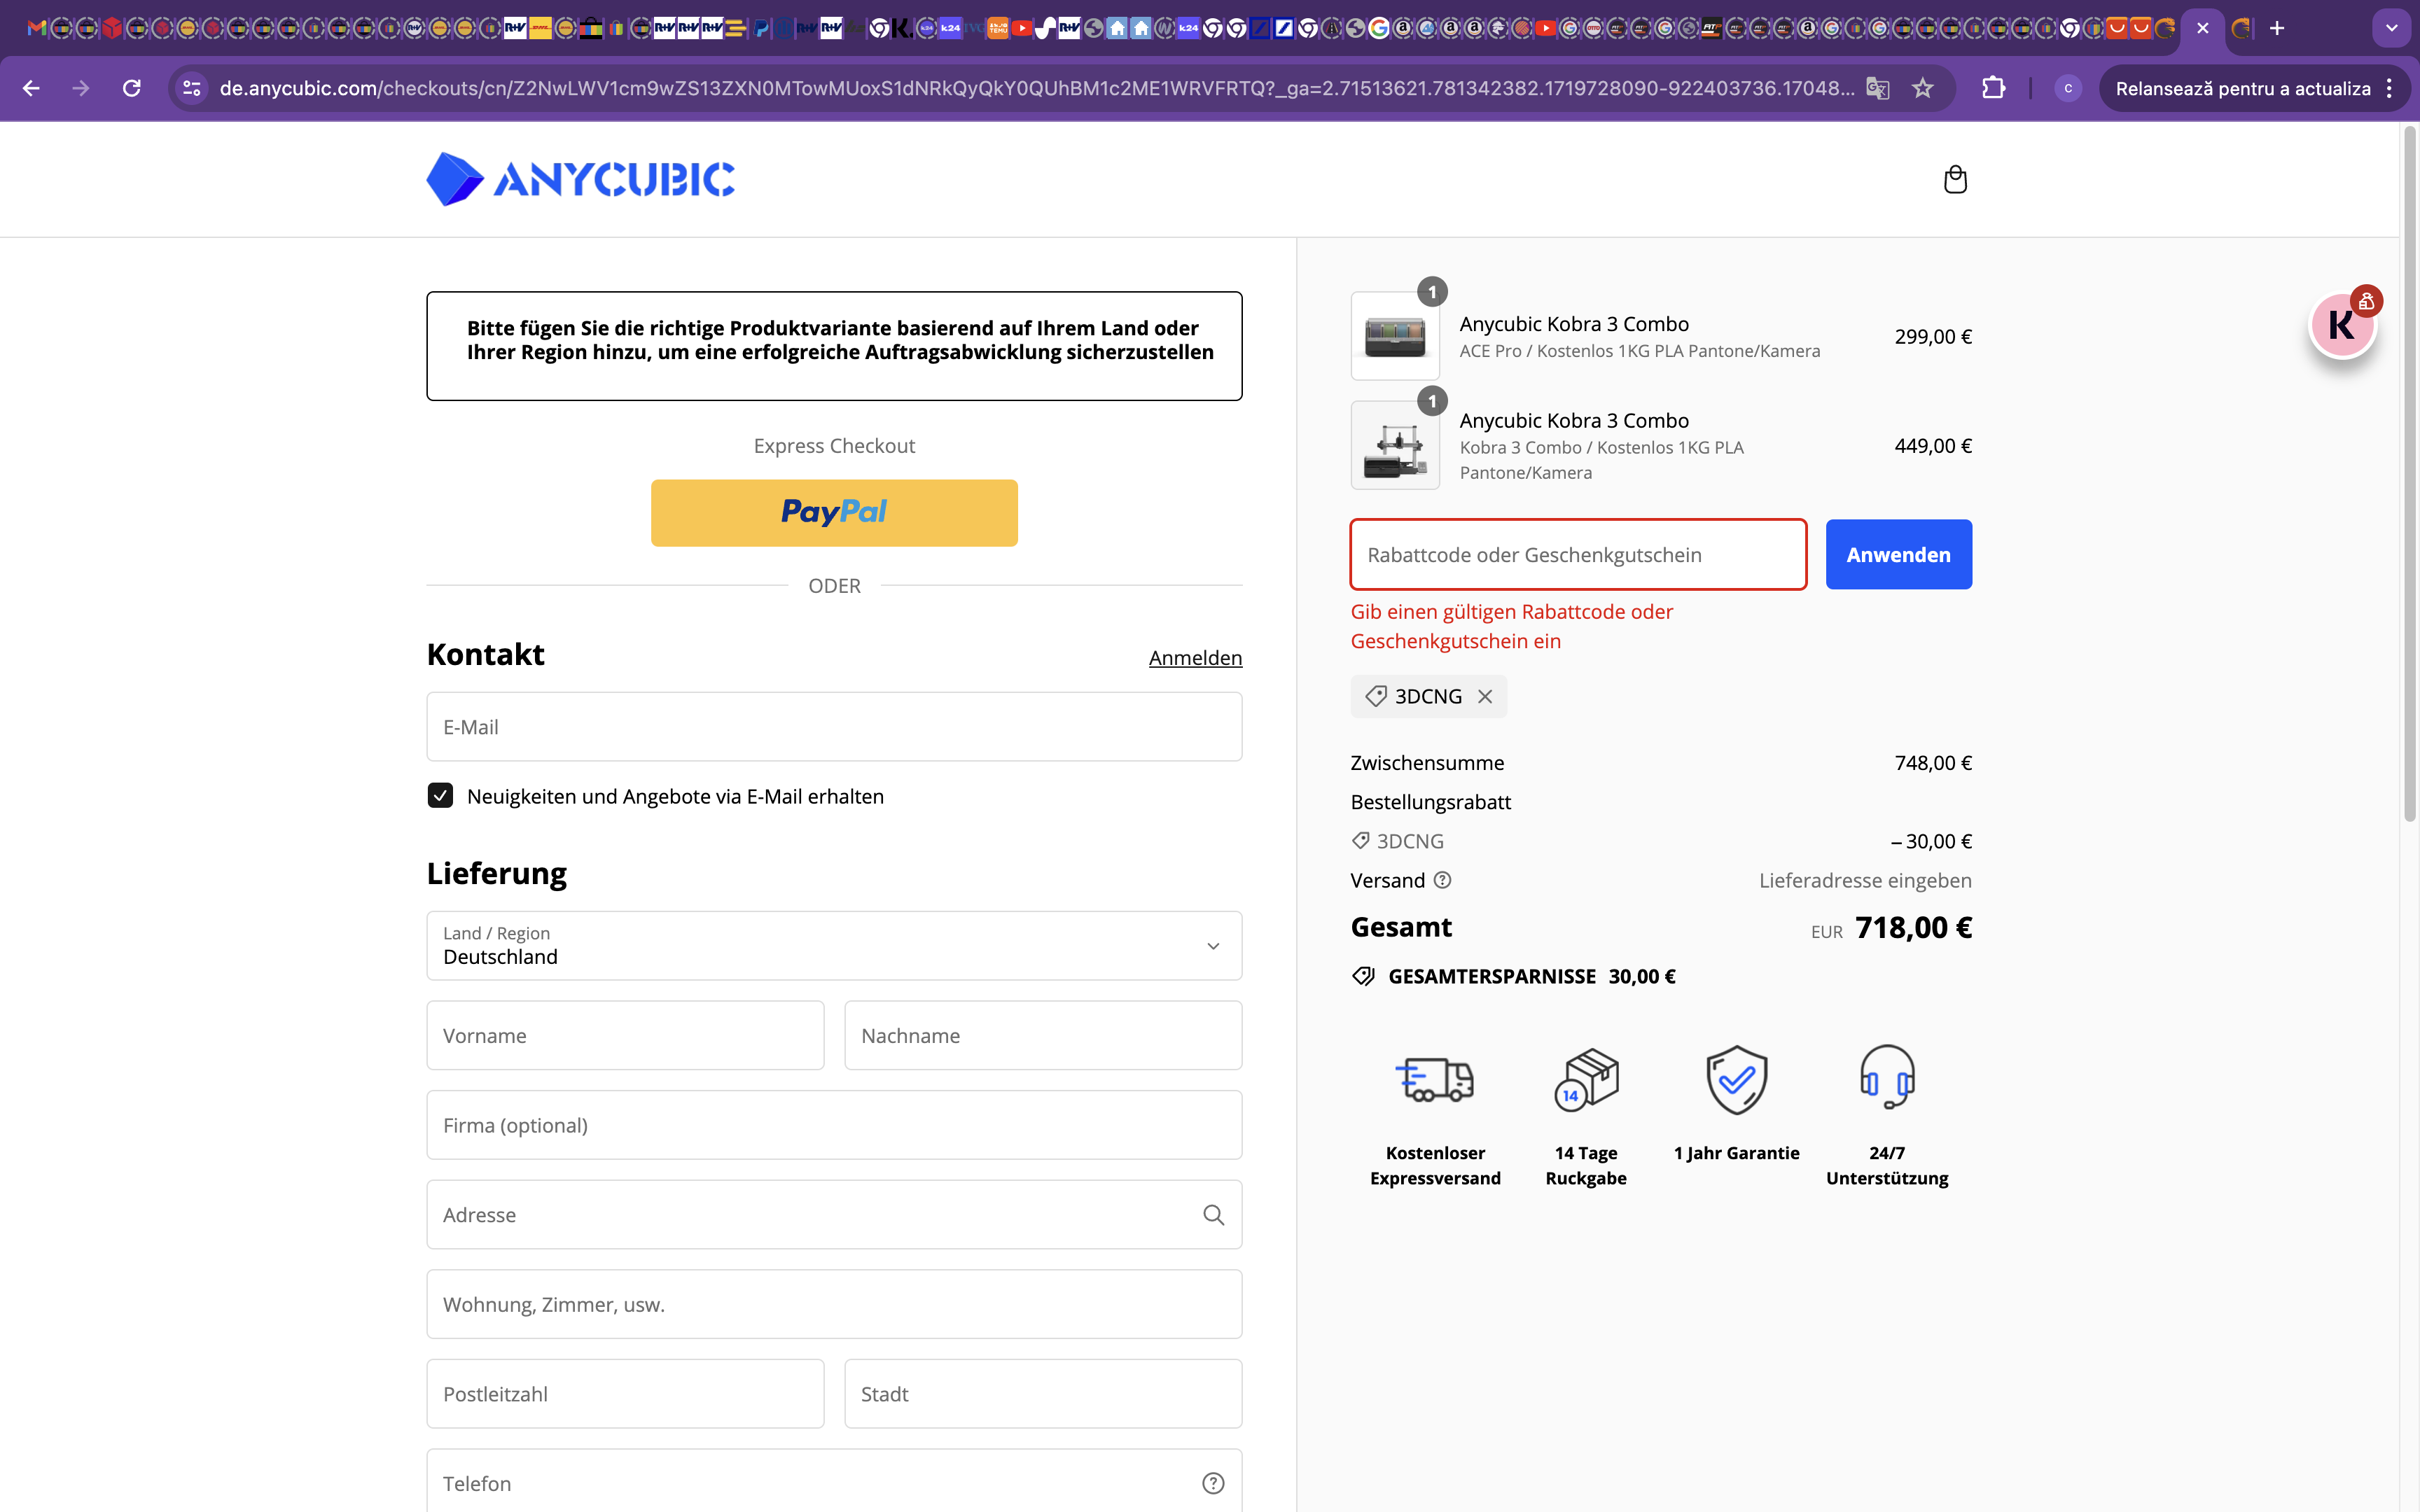Bookmark this page with star icon
The width and height of the screenshot is (2420, 1512).
tap(1923, 88)
